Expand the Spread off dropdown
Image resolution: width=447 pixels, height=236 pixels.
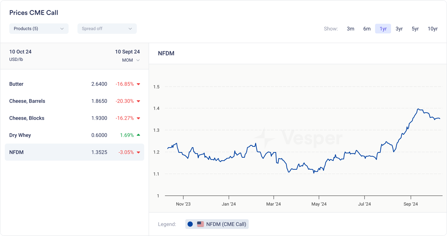click(107, 29)
